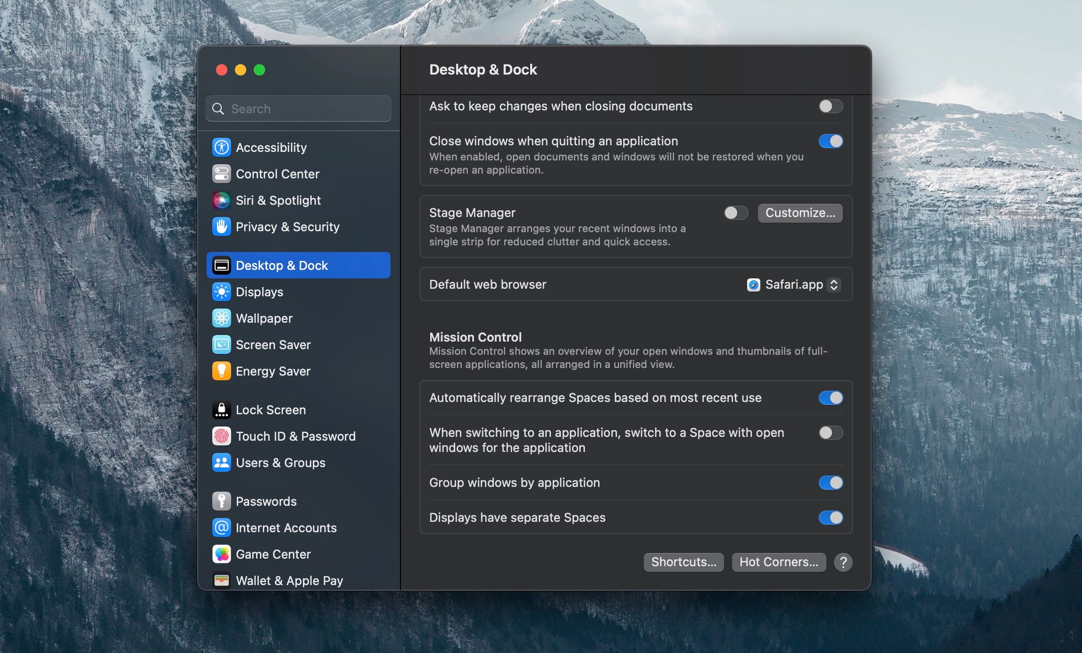Screen dimensions: 1082x653
Task: Open keyboard Shortcuts settings
Action: (683, 562)
